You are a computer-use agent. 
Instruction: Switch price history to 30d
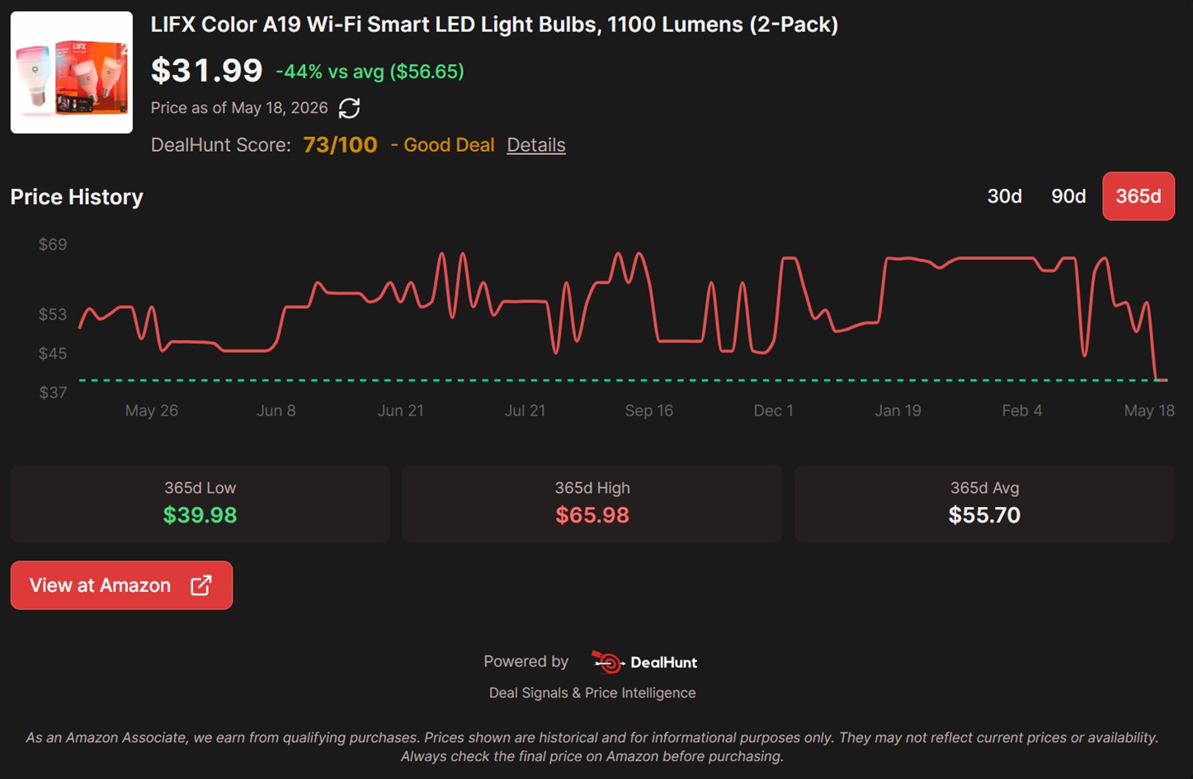pyautogui.click(x=1004, y=196)
